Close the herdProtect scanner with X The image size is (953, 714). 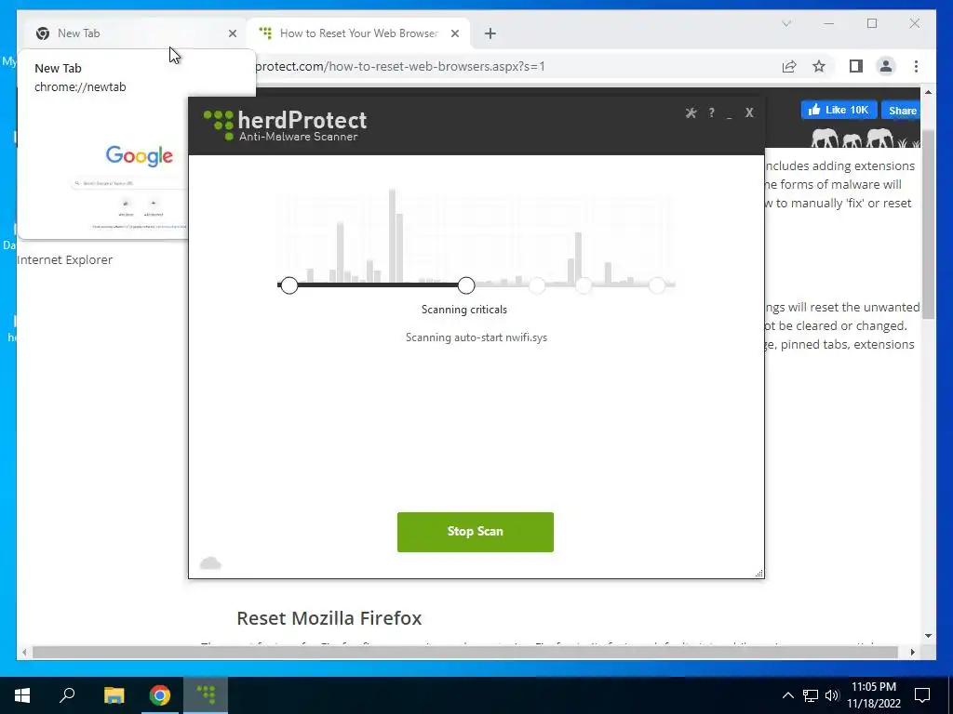click(x=749, y=112)
